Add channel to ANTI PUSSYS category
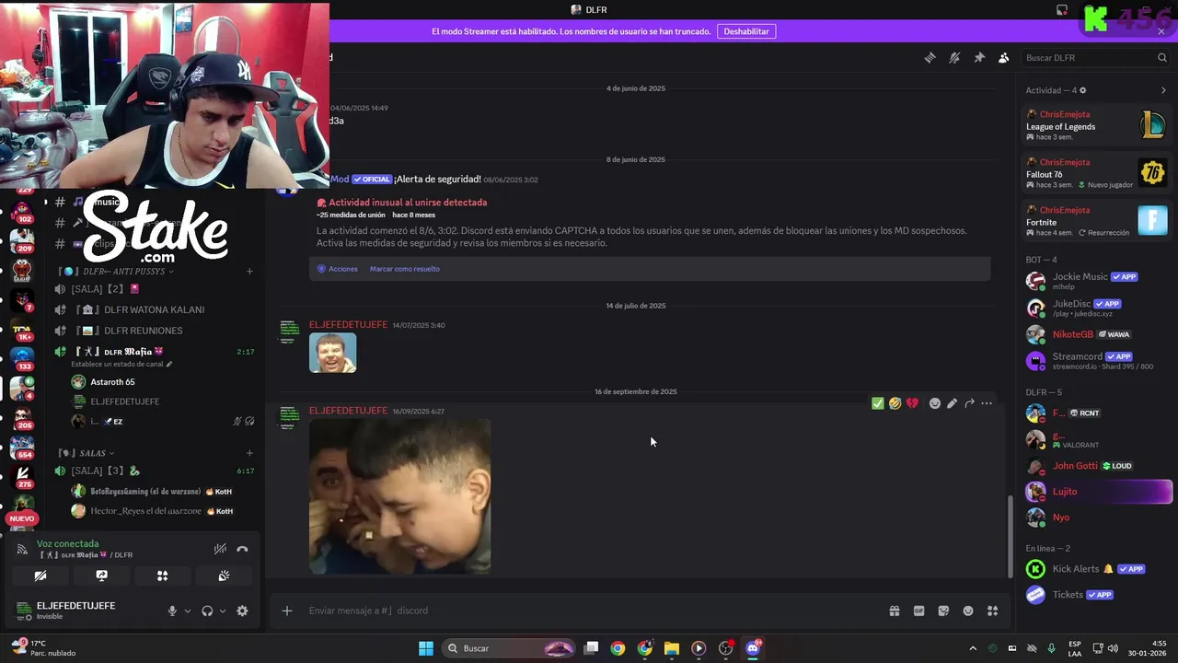Screen dimensions: 1178x663 point(249,272)
